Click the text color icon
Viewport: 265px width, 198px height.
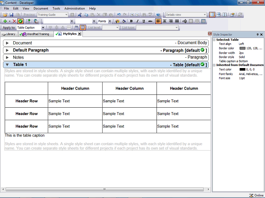(117, 21)
